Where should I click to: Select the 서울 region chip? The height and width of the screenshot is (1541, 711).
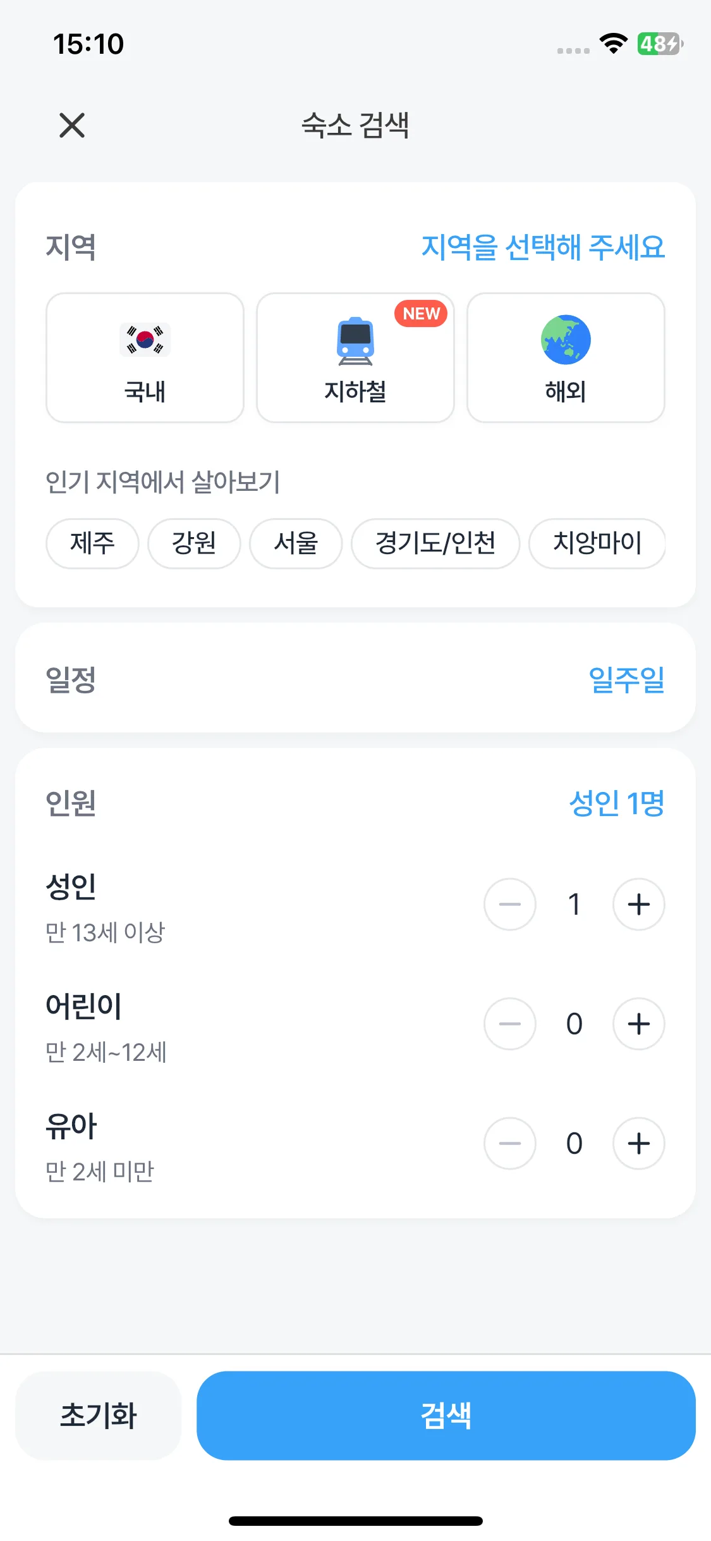[296, 543]
